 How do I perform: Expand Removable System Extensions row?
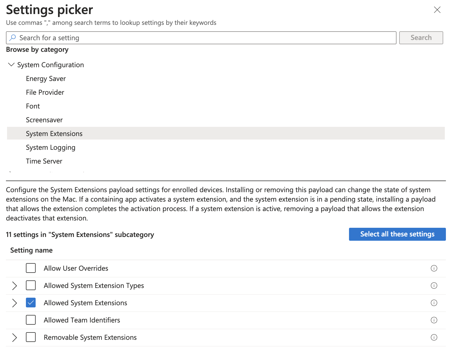[x=15, y=337]
